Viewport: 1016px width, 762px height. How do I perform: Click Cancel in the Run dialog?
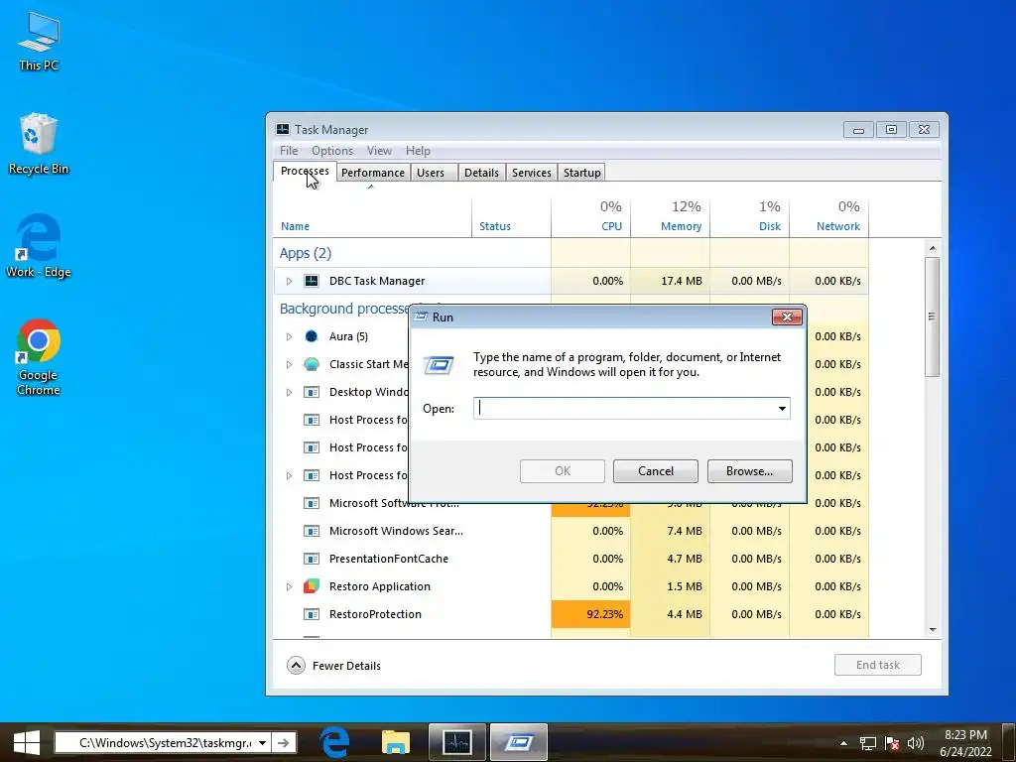656,471
